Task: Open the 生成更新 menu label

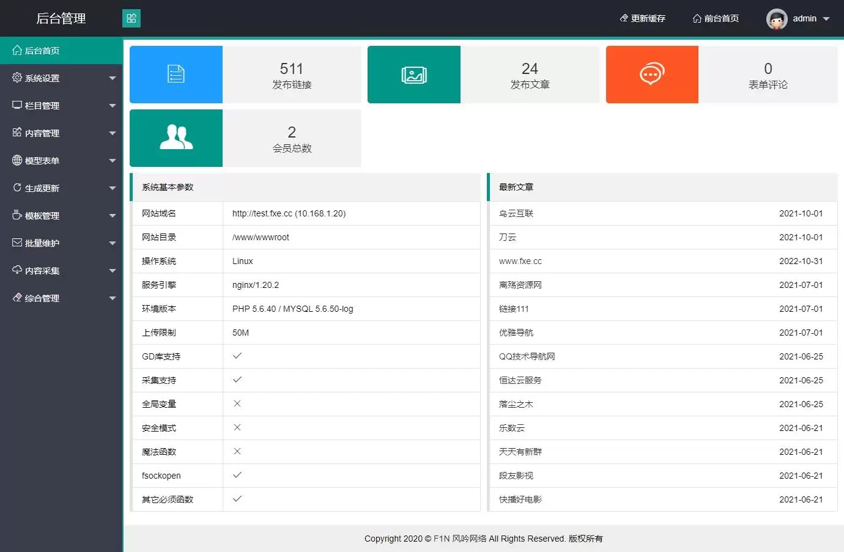Action: 42,188
